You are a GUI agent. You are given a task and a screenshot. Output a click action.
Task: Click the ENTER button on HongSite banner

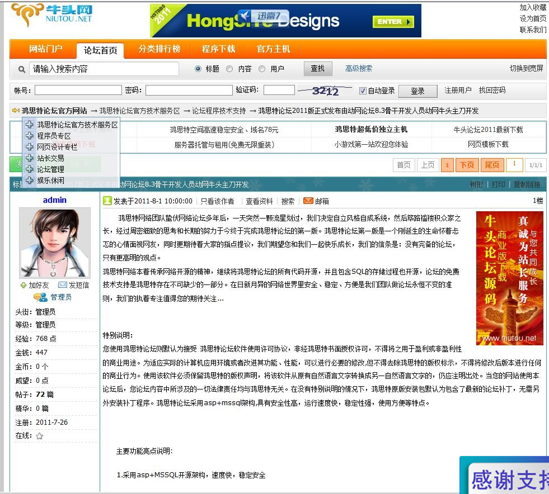[x=393, y=22]
